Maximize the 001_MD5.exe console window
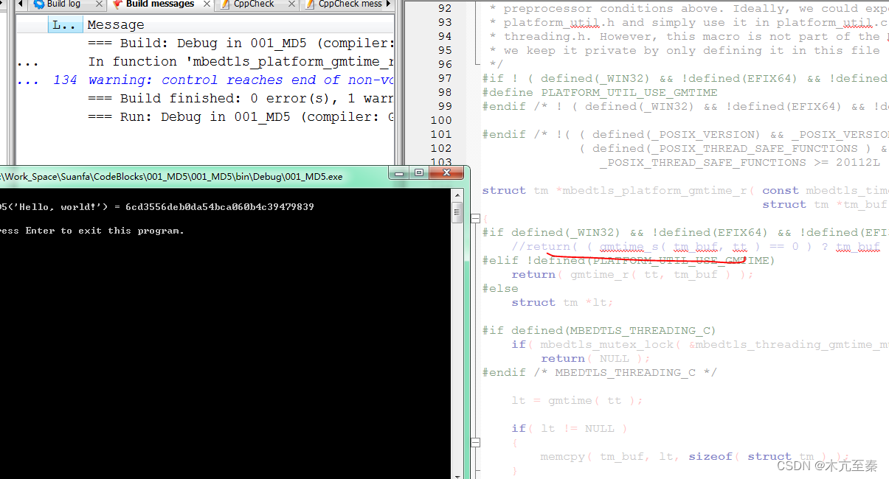 pyautogui.click(x=418, y=173)
